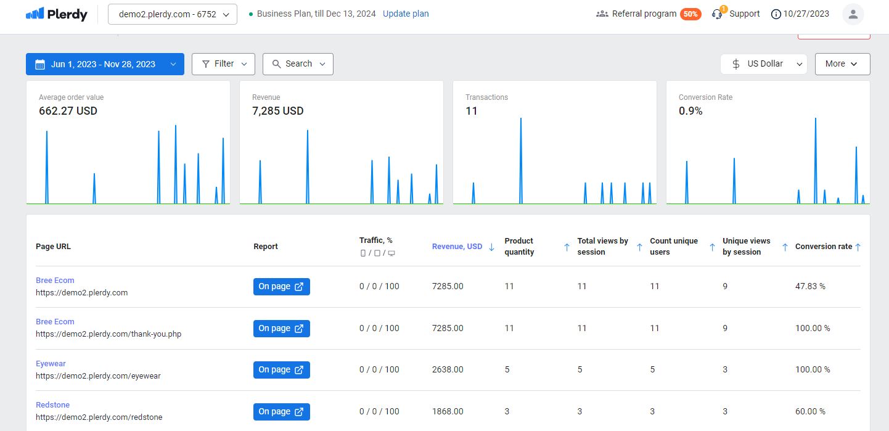Open the demo2.plerdy.com site selector dropdown
This screenshot has width=889, height=431.
pos(173,14)
